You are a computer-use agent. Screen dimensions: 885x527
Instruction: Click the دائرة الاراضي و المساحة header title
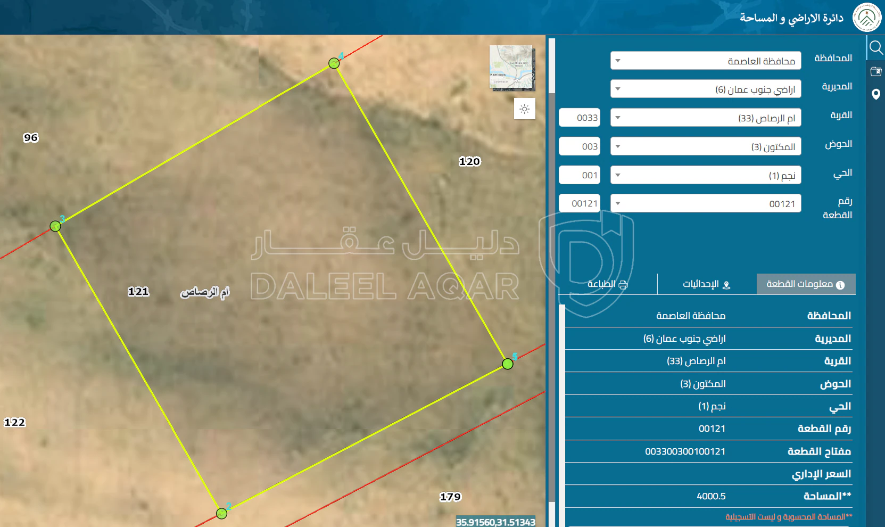click(792, 18)
